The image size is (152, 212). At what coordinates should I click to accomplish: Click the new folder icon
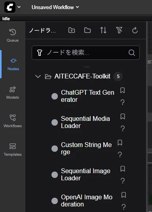pyautogui.click(x=72, y=30)
